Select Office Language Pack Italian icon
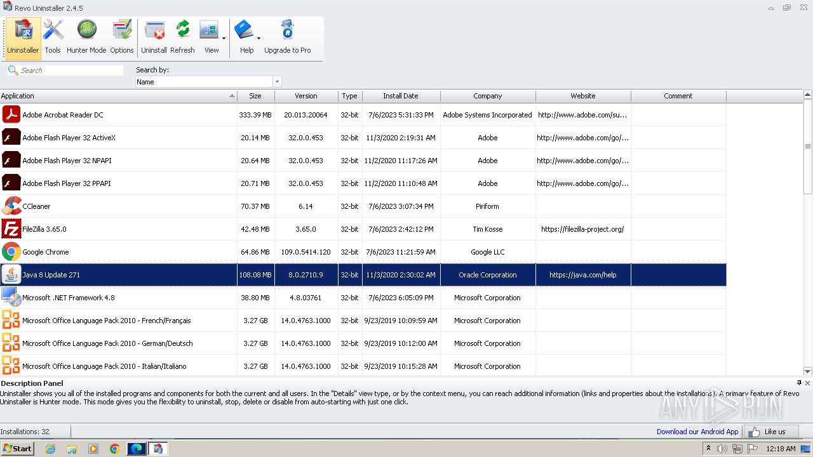Image resolution: width=813 pixels, height=457 pixels. (11, 366)
